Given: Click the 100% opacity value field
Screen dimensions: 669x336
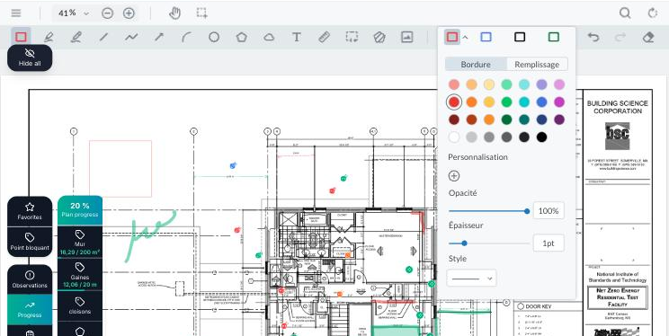Looking at the screenshot, I should click(549, 211).
